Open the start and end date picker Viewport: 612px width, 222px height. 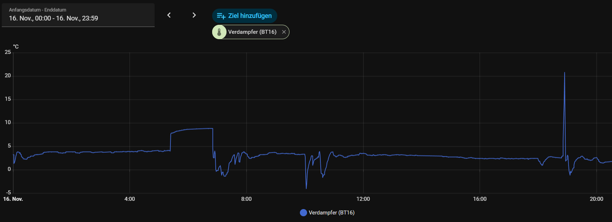point(78,15)
